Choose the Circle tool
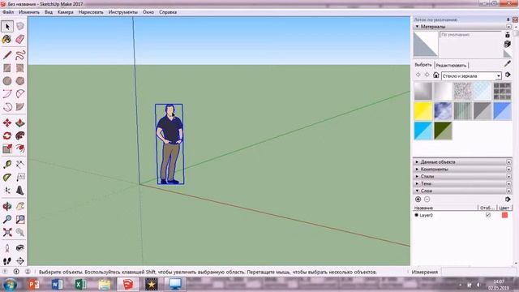 [7, 81]
